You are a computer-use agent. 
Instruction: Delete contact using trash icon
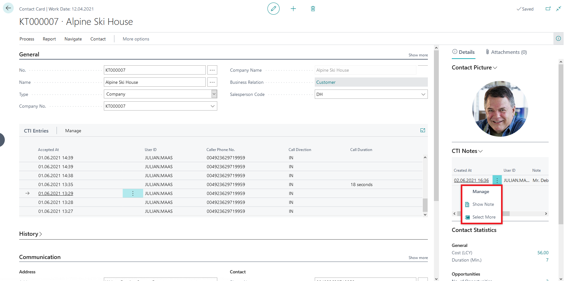point(313,9)
